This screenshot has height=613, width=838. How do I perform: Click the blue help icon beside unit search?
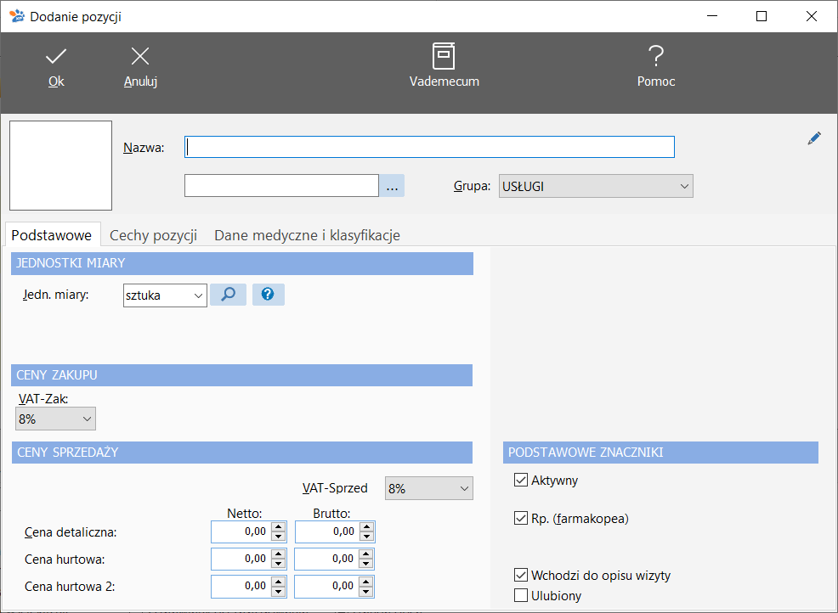269,295
